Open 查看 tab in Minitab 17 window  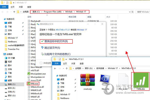29,7
